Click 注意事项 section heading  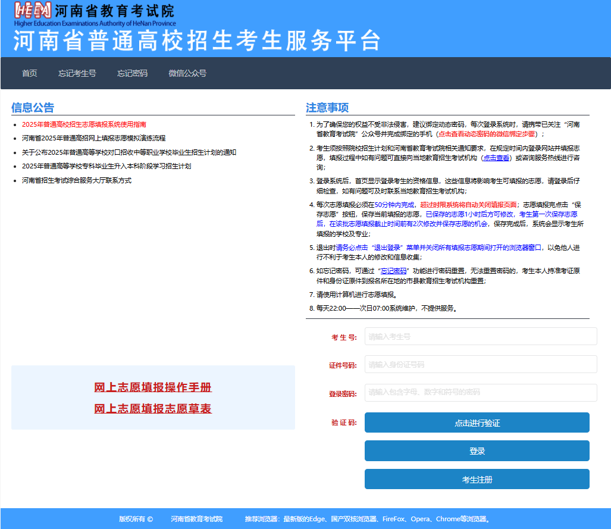327,108
